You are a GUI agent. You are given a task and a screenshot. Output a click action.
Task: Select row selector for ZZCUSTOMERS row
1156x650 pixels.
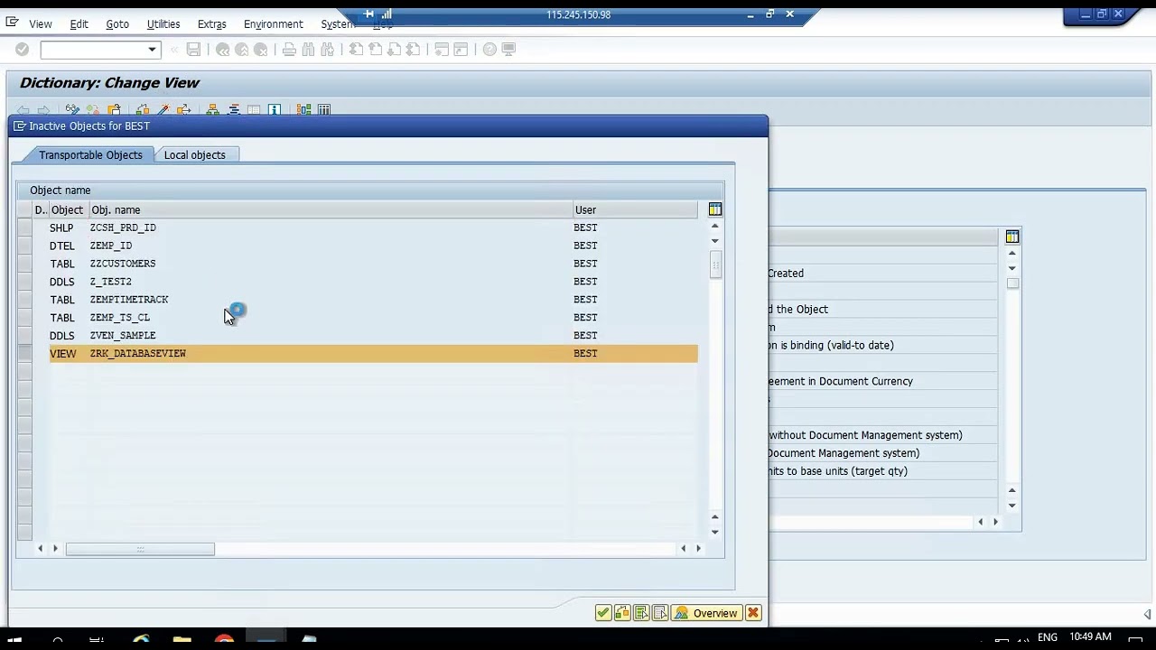point(24,264)
